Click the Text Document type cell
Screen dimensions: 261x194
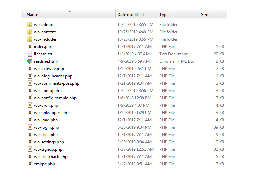click(173, 54)
